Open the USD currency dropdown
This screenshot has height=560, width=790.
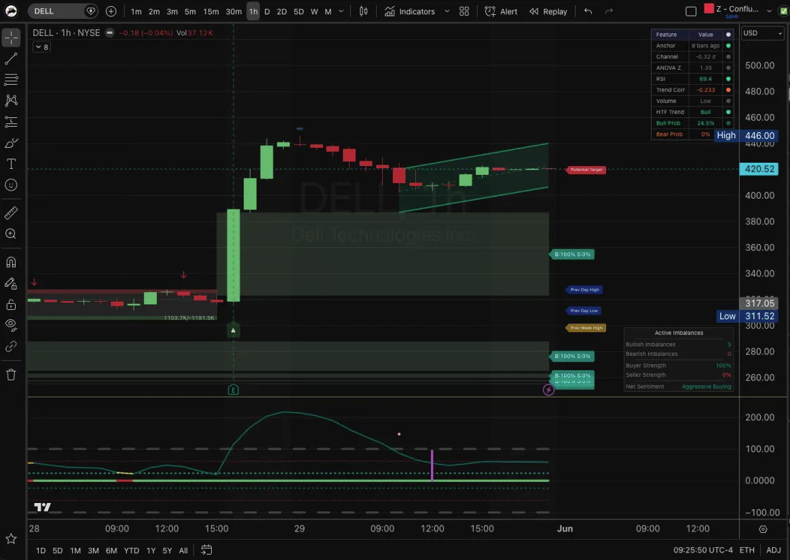point(763,33)
